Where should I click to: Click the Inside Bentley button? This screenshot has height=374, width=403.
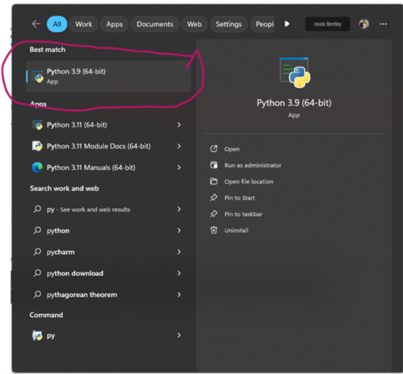pos(327,24)
